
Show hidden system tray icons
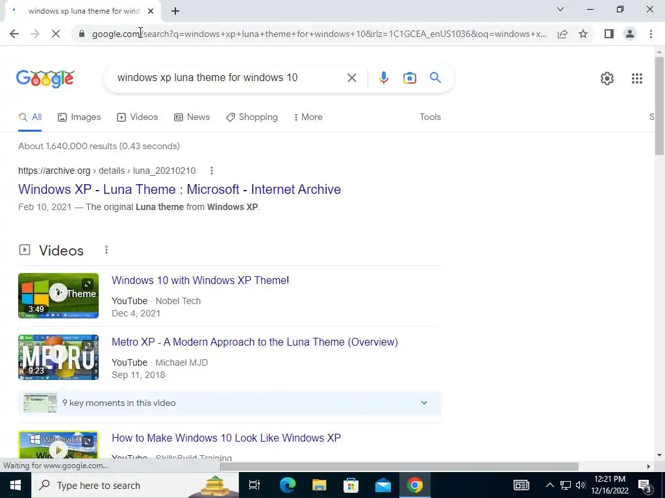click(x=549, y=485)
